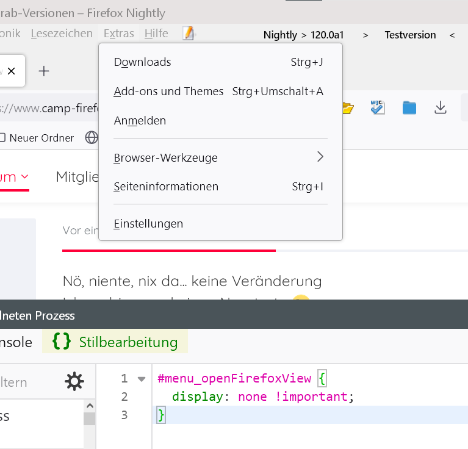Click the yellow open-folder toolbar icon

point(348,108)
